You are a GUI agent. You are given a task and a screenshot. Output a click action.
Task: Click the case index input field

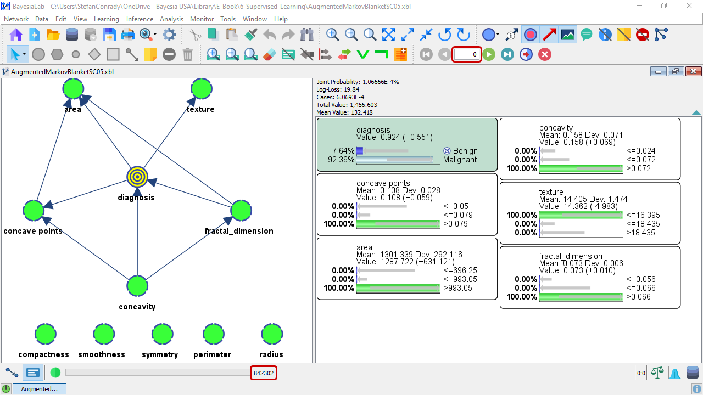pos(466,54)
